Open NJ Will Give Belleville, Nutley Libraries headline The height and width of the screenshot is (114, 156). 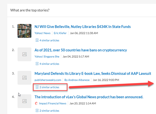tap(83, 27)
